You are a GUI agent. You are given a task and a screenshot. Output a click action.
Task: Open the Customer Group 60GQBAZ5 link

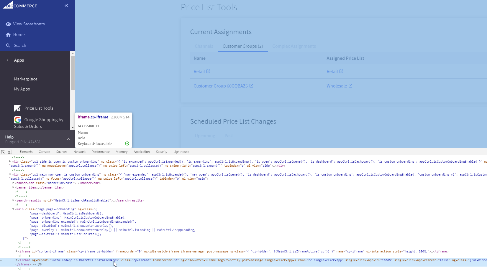(x=221, y=86)
